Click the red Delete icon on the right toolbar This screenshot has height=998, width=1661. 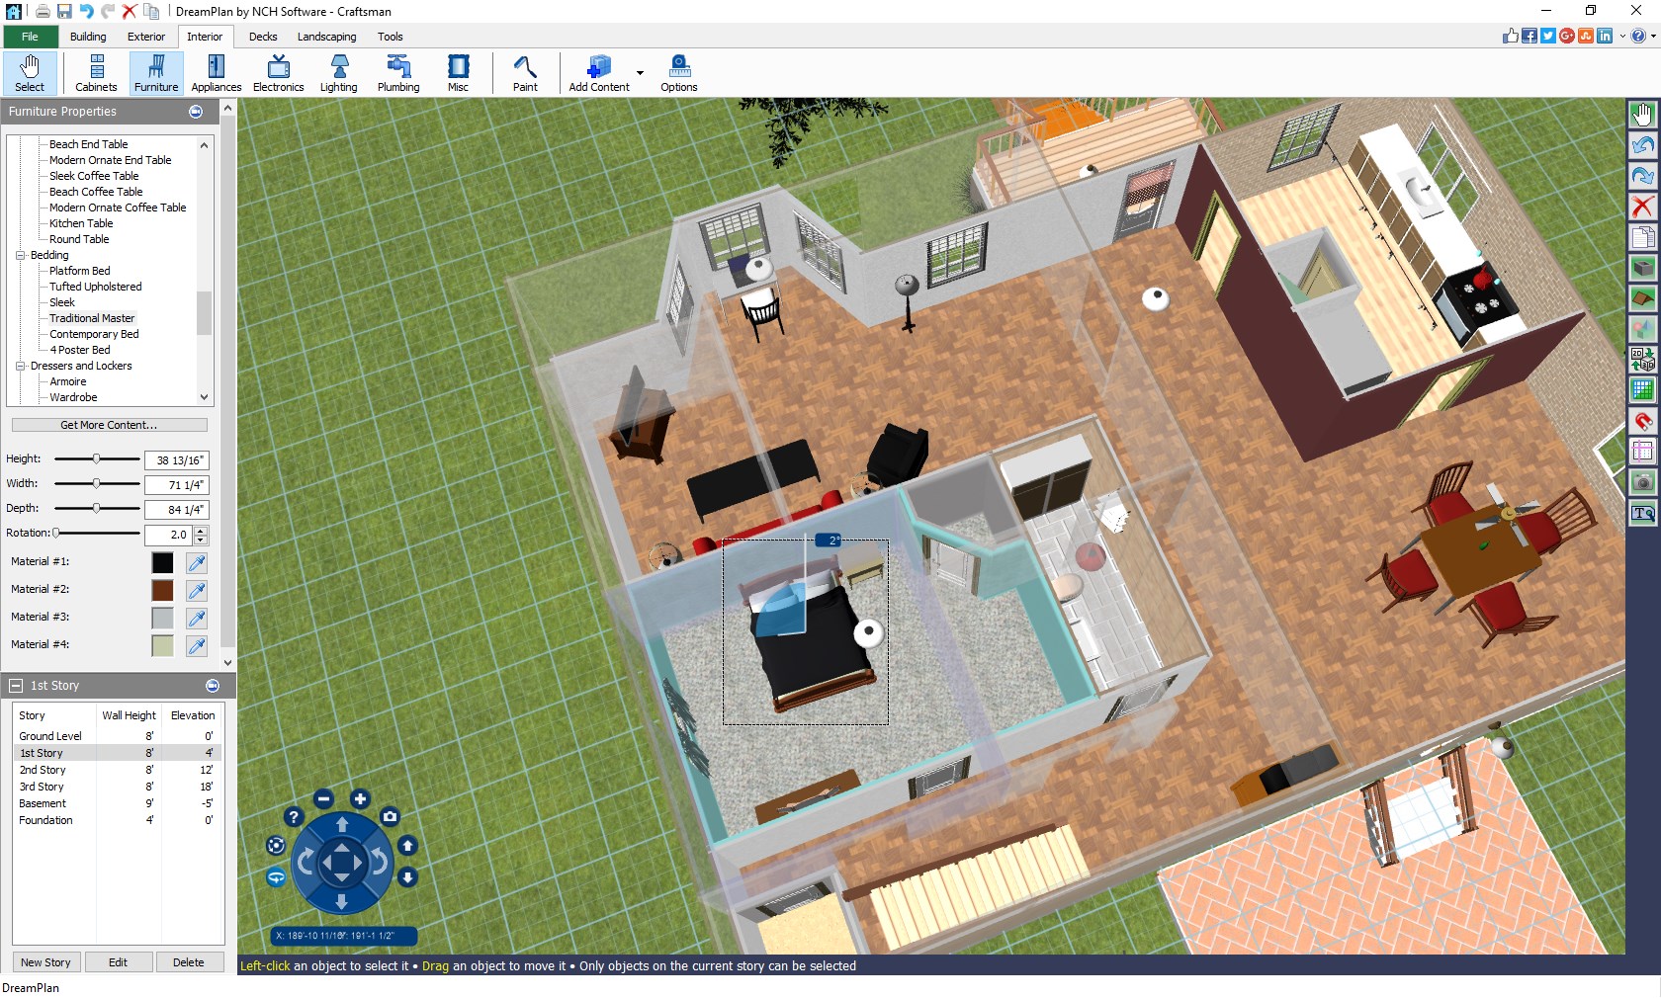coord(1643,208)
